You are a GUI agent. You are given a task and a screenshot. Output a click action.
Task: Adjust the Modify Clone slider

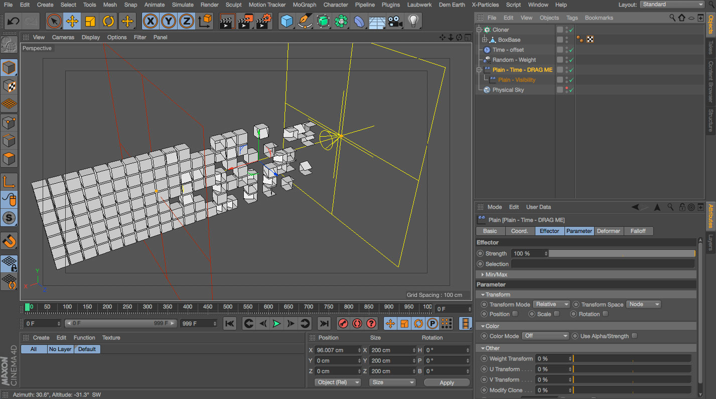(x=632, y=390)
